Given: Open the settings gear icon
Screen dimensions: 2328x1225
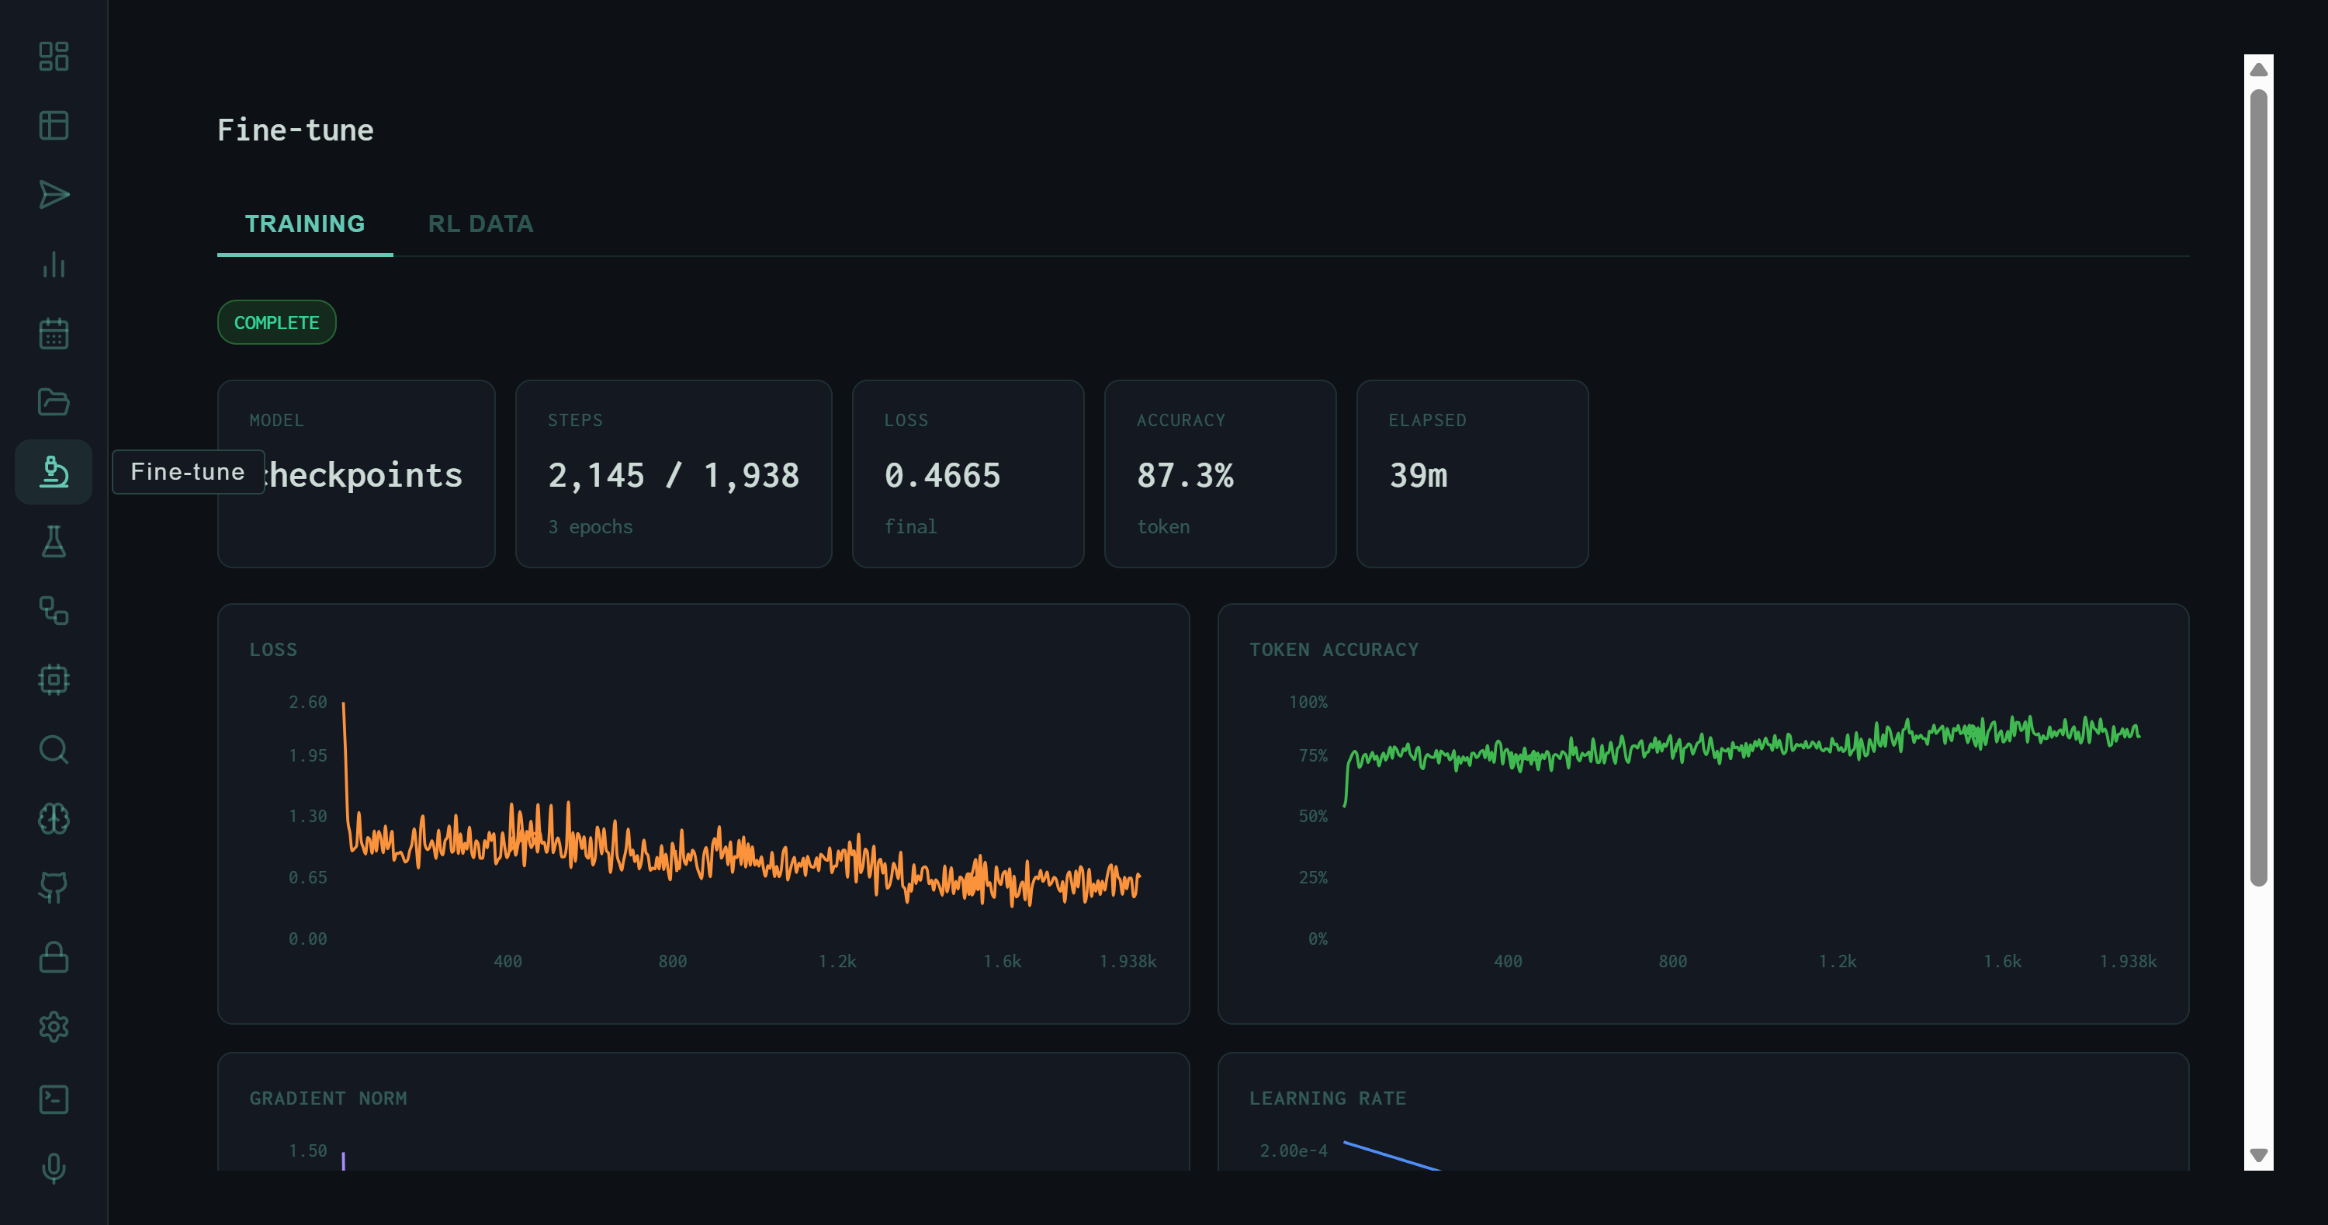Looking at the screenshot, I should pyautogui.click(x=54, y=1026).
